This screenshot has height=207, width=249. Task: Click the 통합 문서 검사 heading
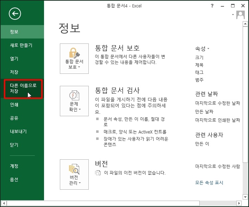[x=117, y=90]
